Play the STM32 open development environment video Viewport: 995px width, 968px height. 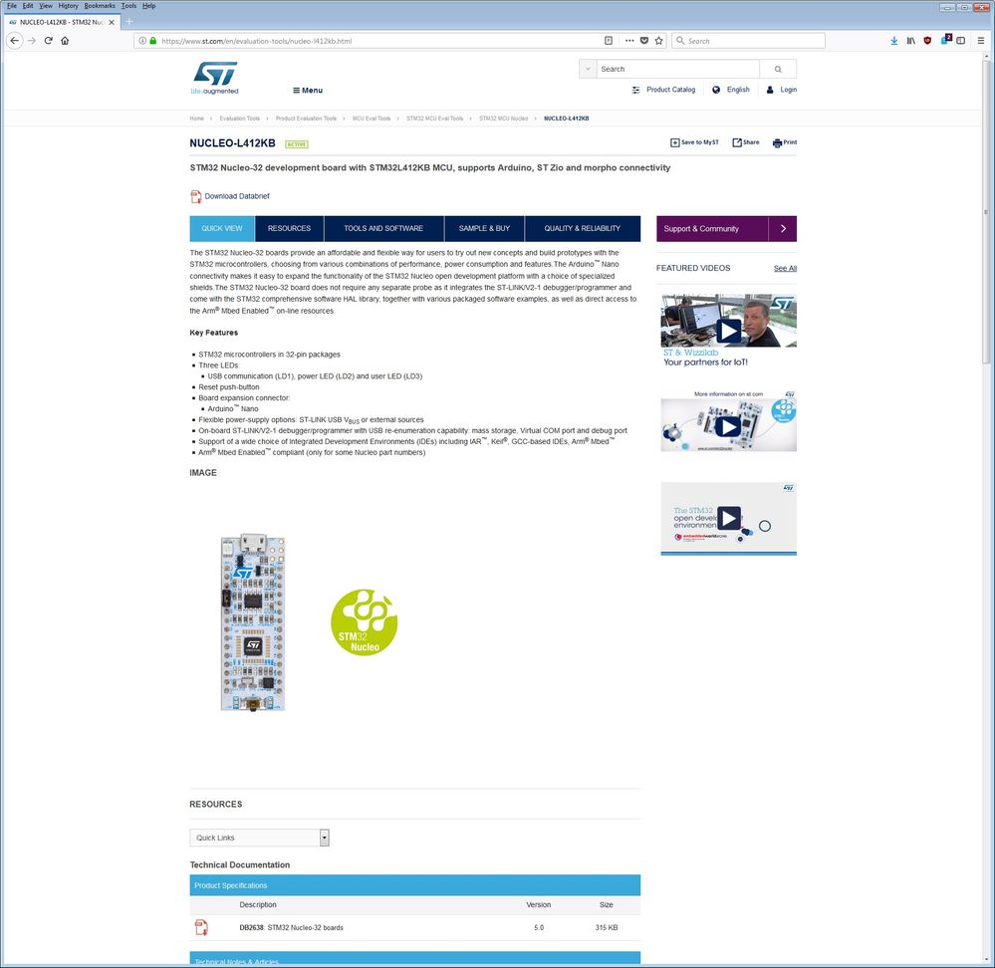[728, 518]
